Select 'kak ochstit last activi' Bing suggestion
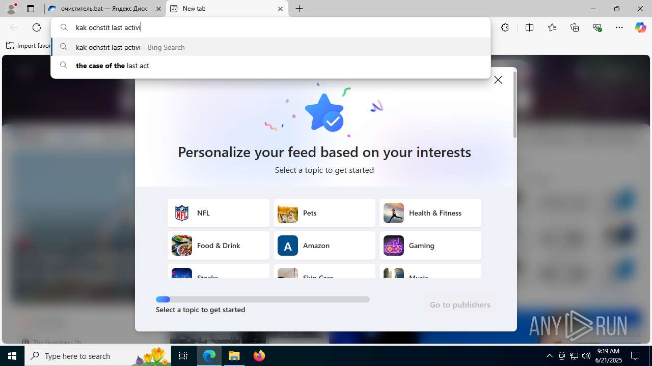This screenshot has width=652, height=366. click(x=270, y=47)
